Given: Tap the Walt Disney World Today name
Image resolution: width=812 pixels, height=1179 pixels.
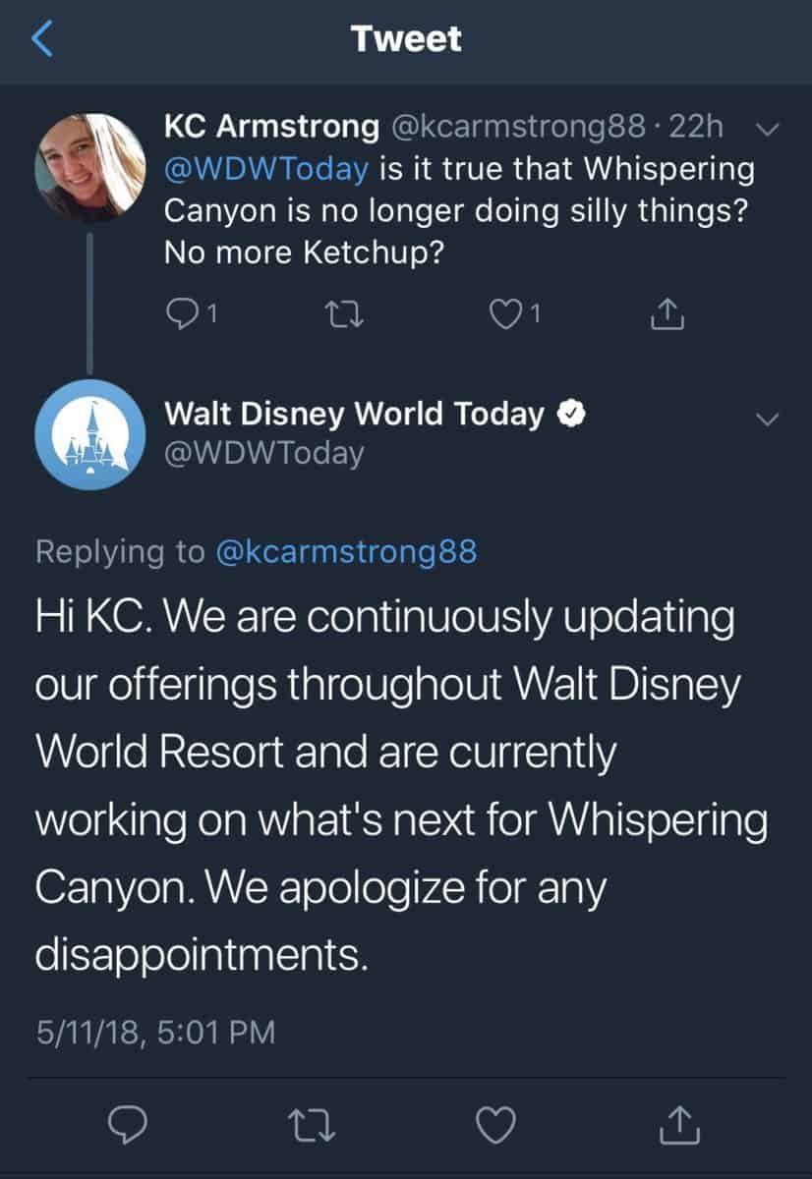Looking at the screenshot, I should 354,415.
